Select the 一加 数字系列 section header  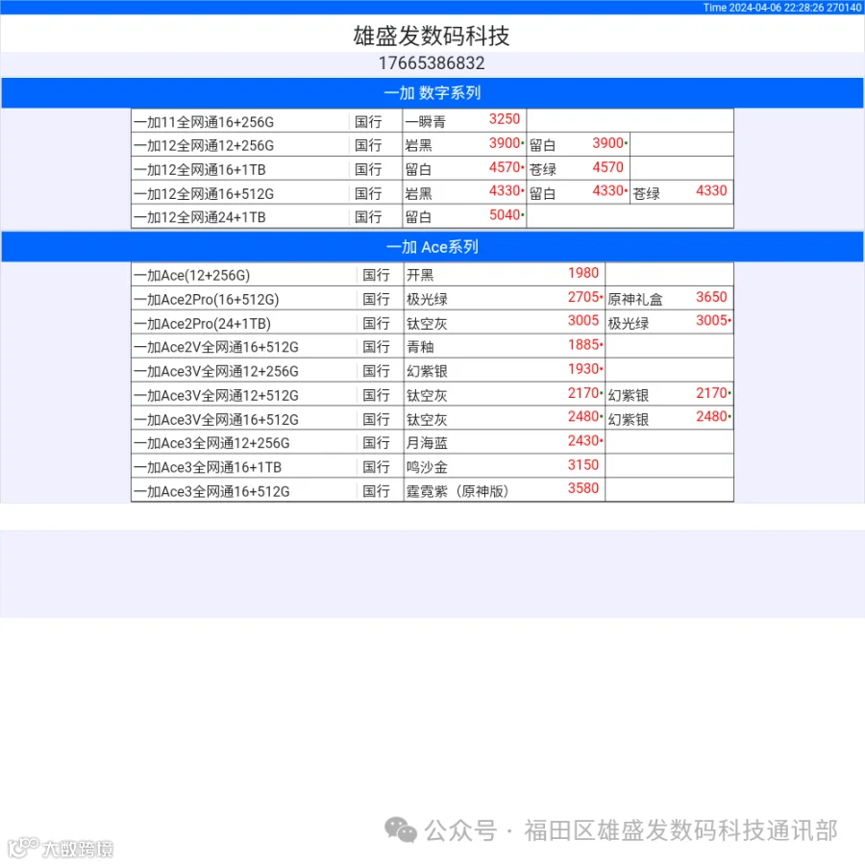[432, 92]
